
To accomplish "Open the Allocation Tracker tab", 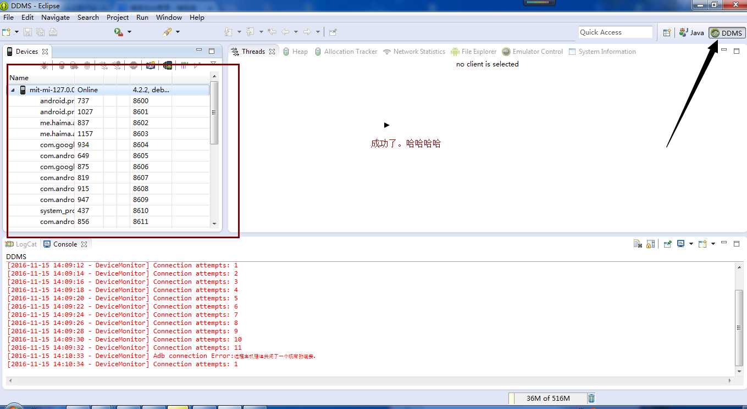I will point(346,52).
